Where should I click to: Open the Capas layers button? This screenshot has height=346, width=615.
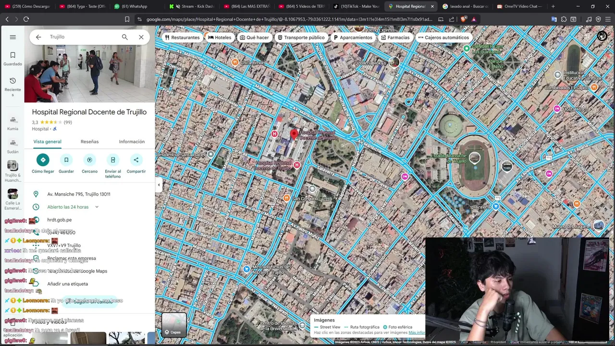(x=174, y=325)
